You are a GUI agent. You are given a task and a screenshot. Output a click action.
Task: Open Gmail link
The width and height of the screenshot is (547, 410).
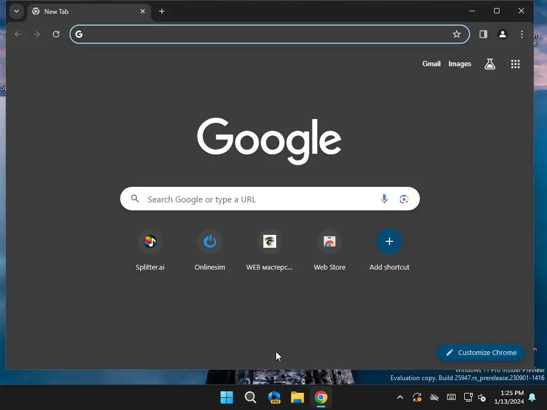(431, 64)
